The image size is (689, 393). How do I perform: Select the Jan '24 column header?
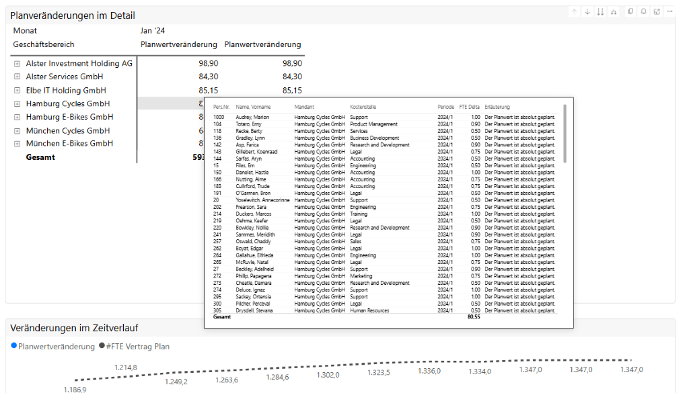point(153,31)
